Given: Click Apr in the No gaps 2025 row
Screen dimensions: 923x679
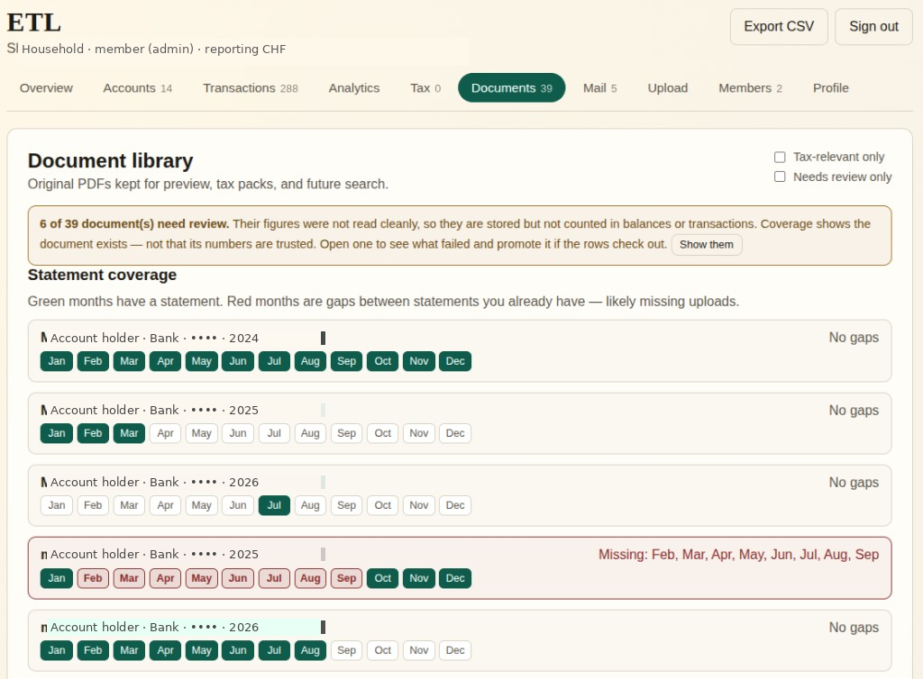Looking at the screenshot, I should pyautogui.click(x=166, y=433).
